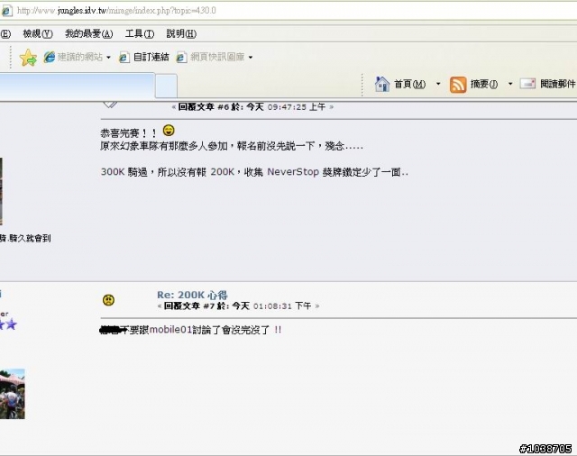Image resolution: width=577 pixels, height=456 pixels.
Task: Click the 閱讀郵件 mail icon
Action: 527,84
